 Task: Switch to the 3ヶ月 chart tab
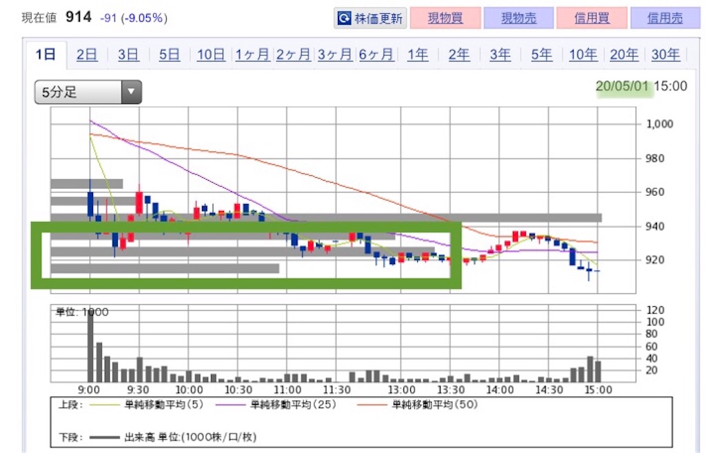[335, 54]
